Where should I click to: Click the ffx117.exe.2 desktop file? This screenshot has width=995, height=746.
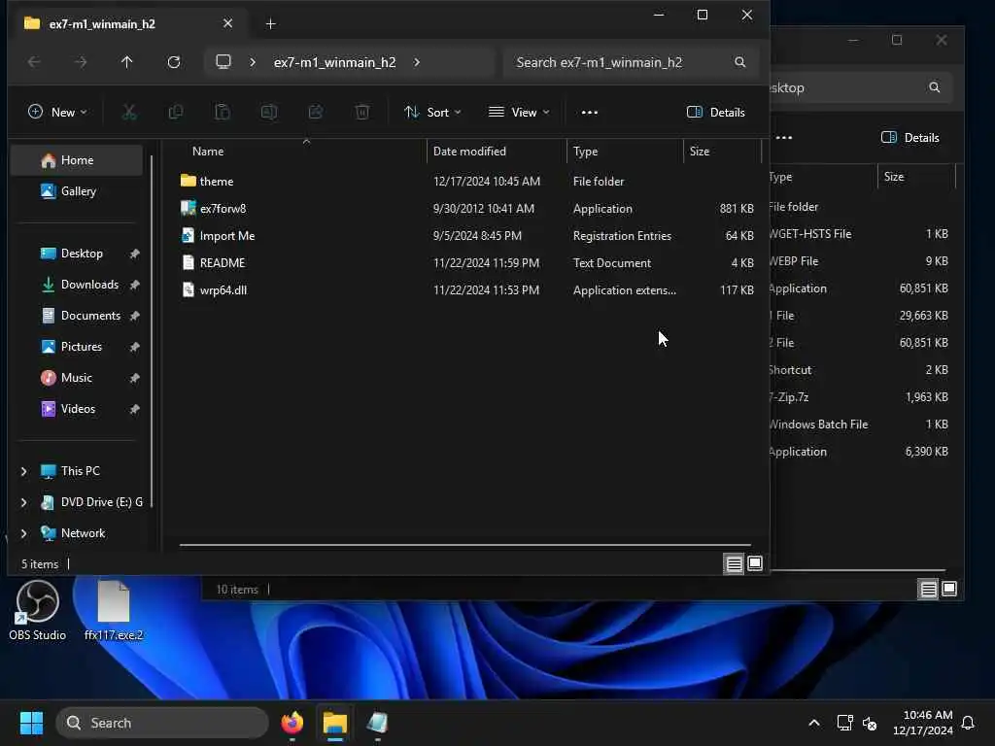pyautogui.click(x=114, y=610)
